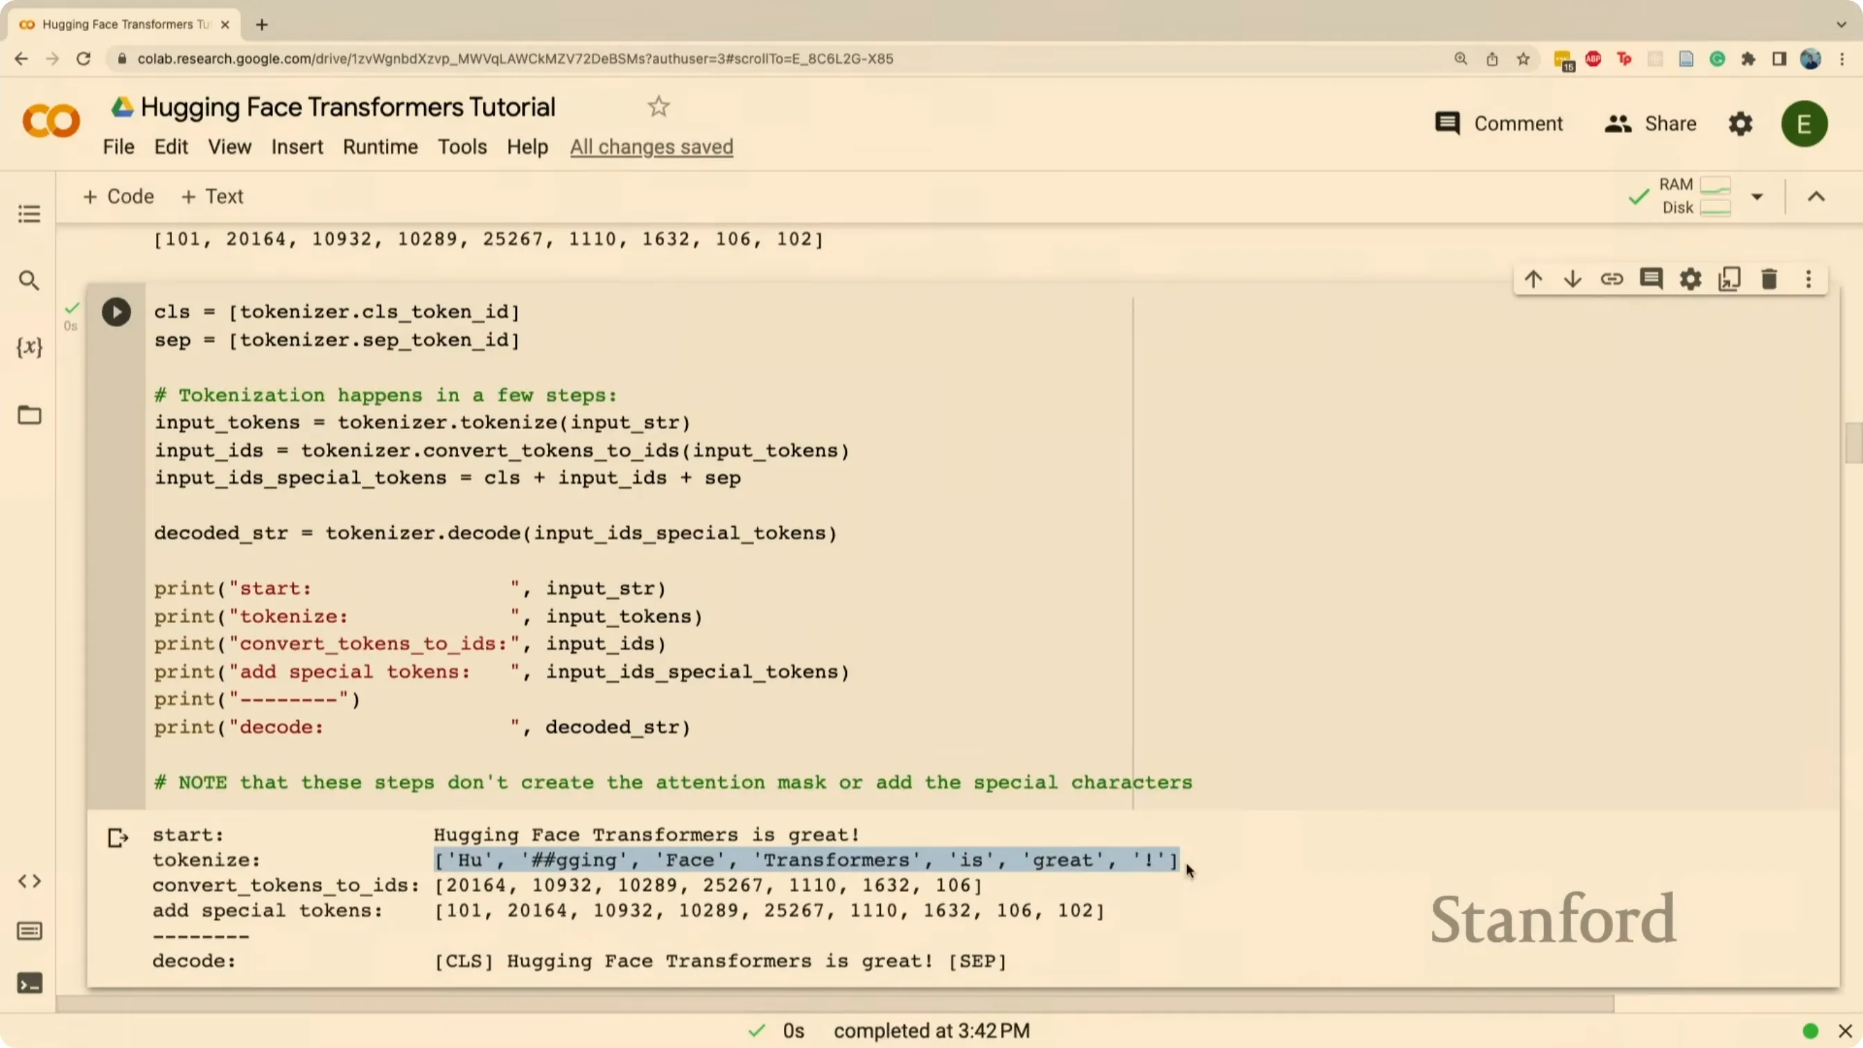The height and width of the screenshot is (1048, 1863).
Task: Open the account avatar E
Action: pyautogui.click(x=1804, y=123)
